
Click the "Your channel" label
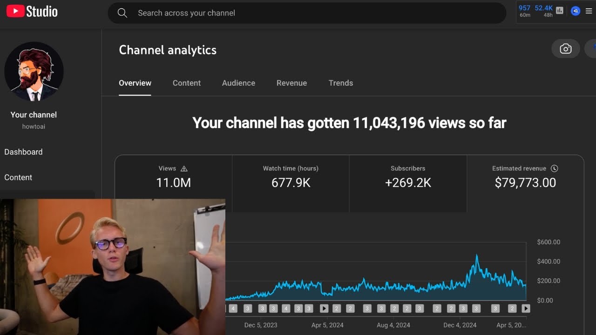click(34, 114)
